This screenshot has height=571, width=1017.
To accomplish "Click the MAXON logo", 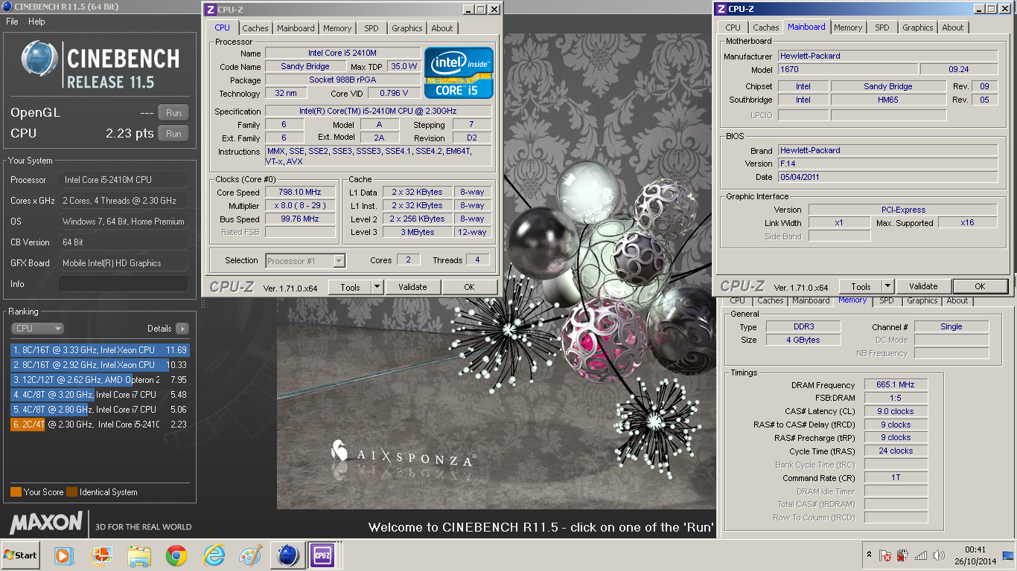I will (x=46, y=522).
